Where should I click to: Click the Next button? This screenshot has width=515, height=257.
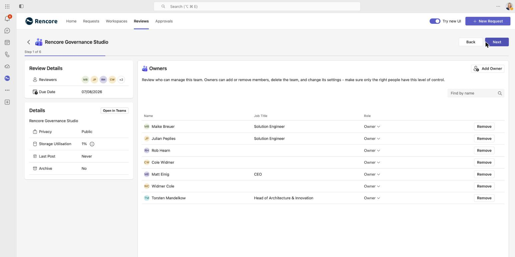click(x=497, y=42)
